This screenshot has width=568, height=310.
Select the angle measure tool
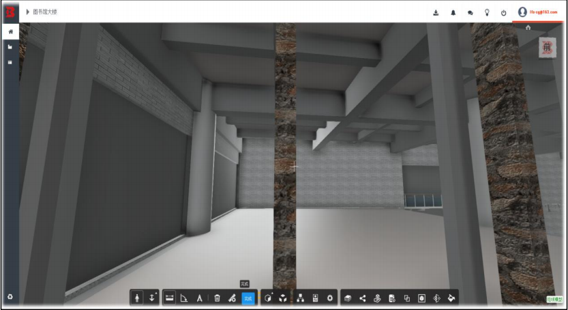pos(184,298)
